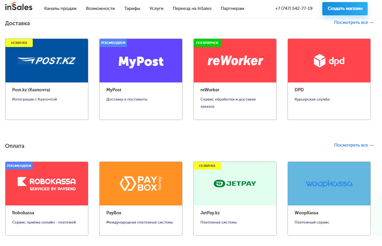This screenshot has height=246, width=382.
Task: Open the Возможности menu item
Action: click(x=100, y=9)
